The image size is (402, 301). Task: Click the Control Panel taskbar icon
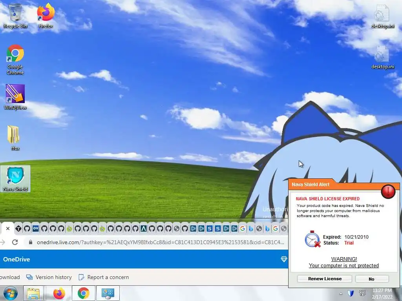click(x=108, y=293)
